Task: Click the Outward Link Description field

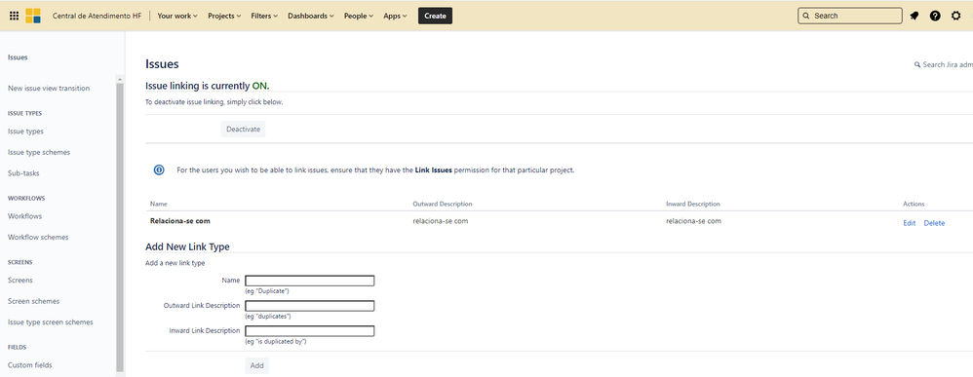Action: point(310,306)
